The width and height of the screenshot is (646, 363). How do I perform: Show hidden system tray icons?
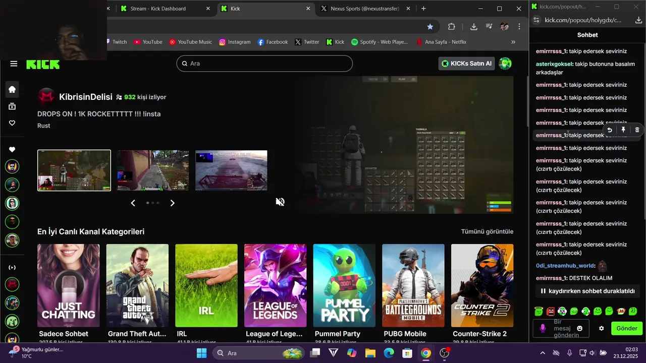pos(543,353)
